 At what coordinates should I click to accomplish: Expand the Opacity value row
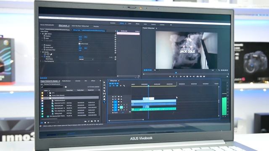click(x=42, y=57)
